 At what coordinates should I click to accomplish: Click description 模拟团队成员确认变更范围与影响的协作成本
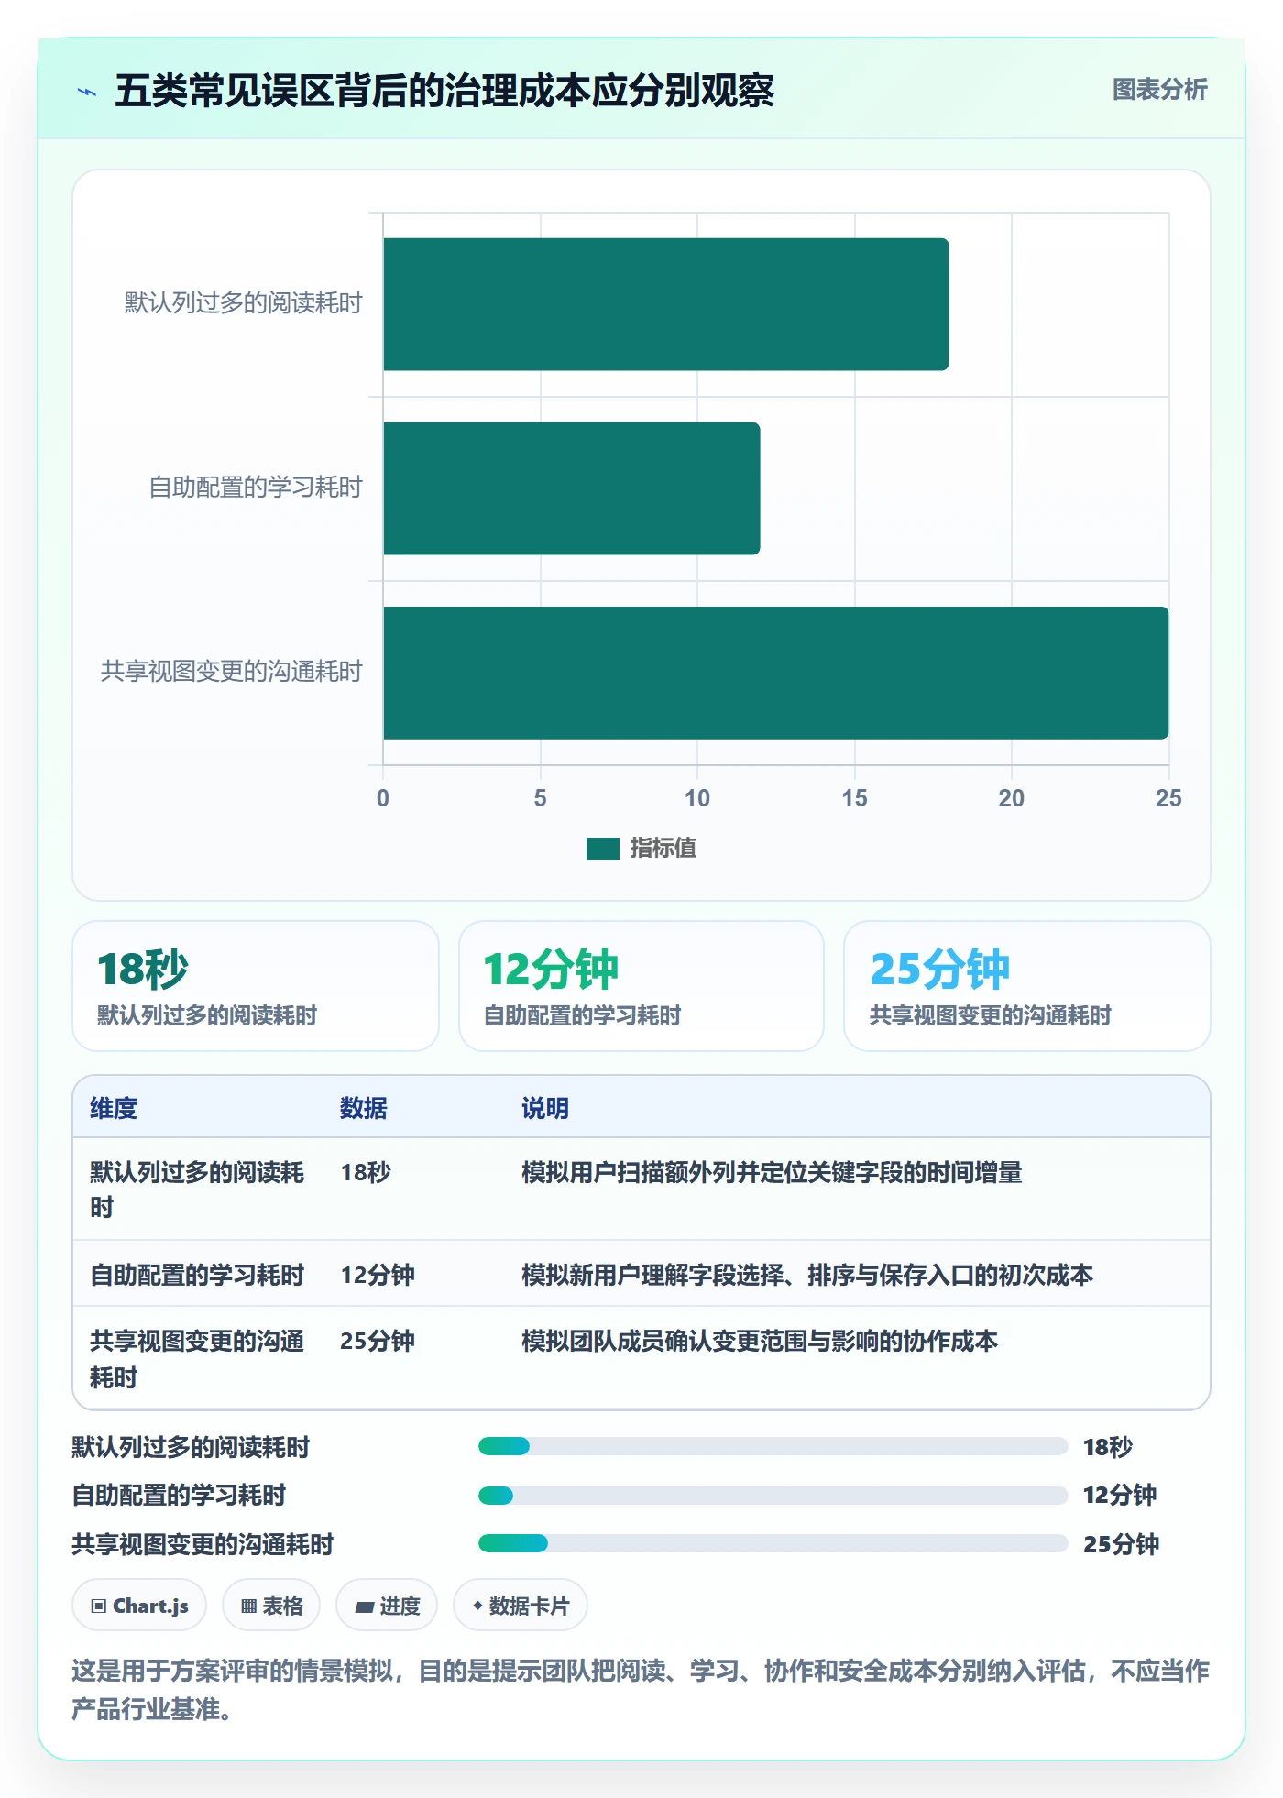pyautogui.click(x=760, y=1341)
